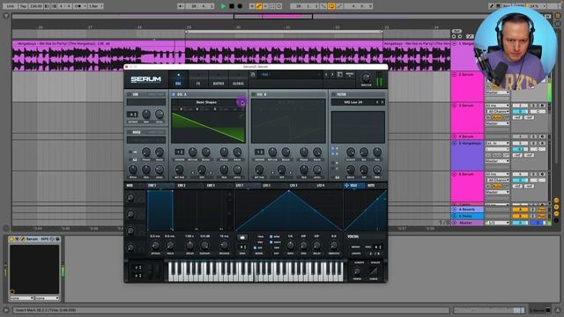Stop playback in Ableton transport

[232, 6]
